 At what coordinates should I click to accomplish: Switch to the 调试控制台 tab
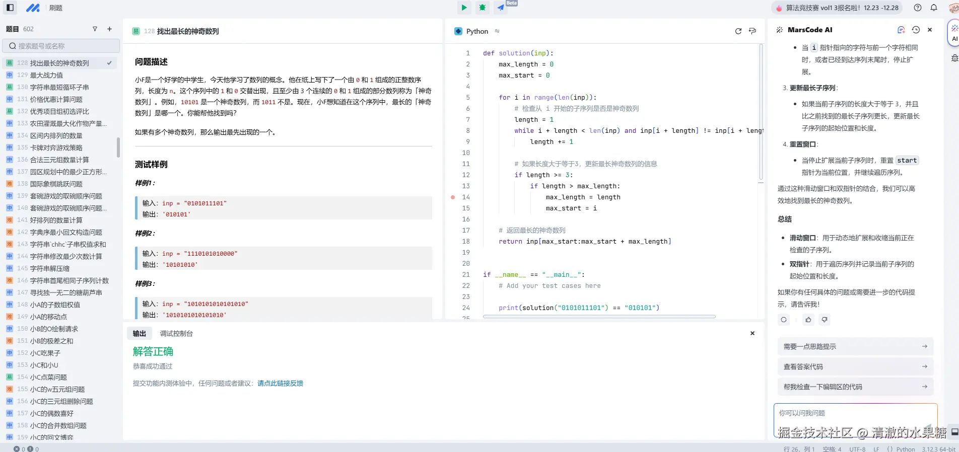[x=176, y=334]
